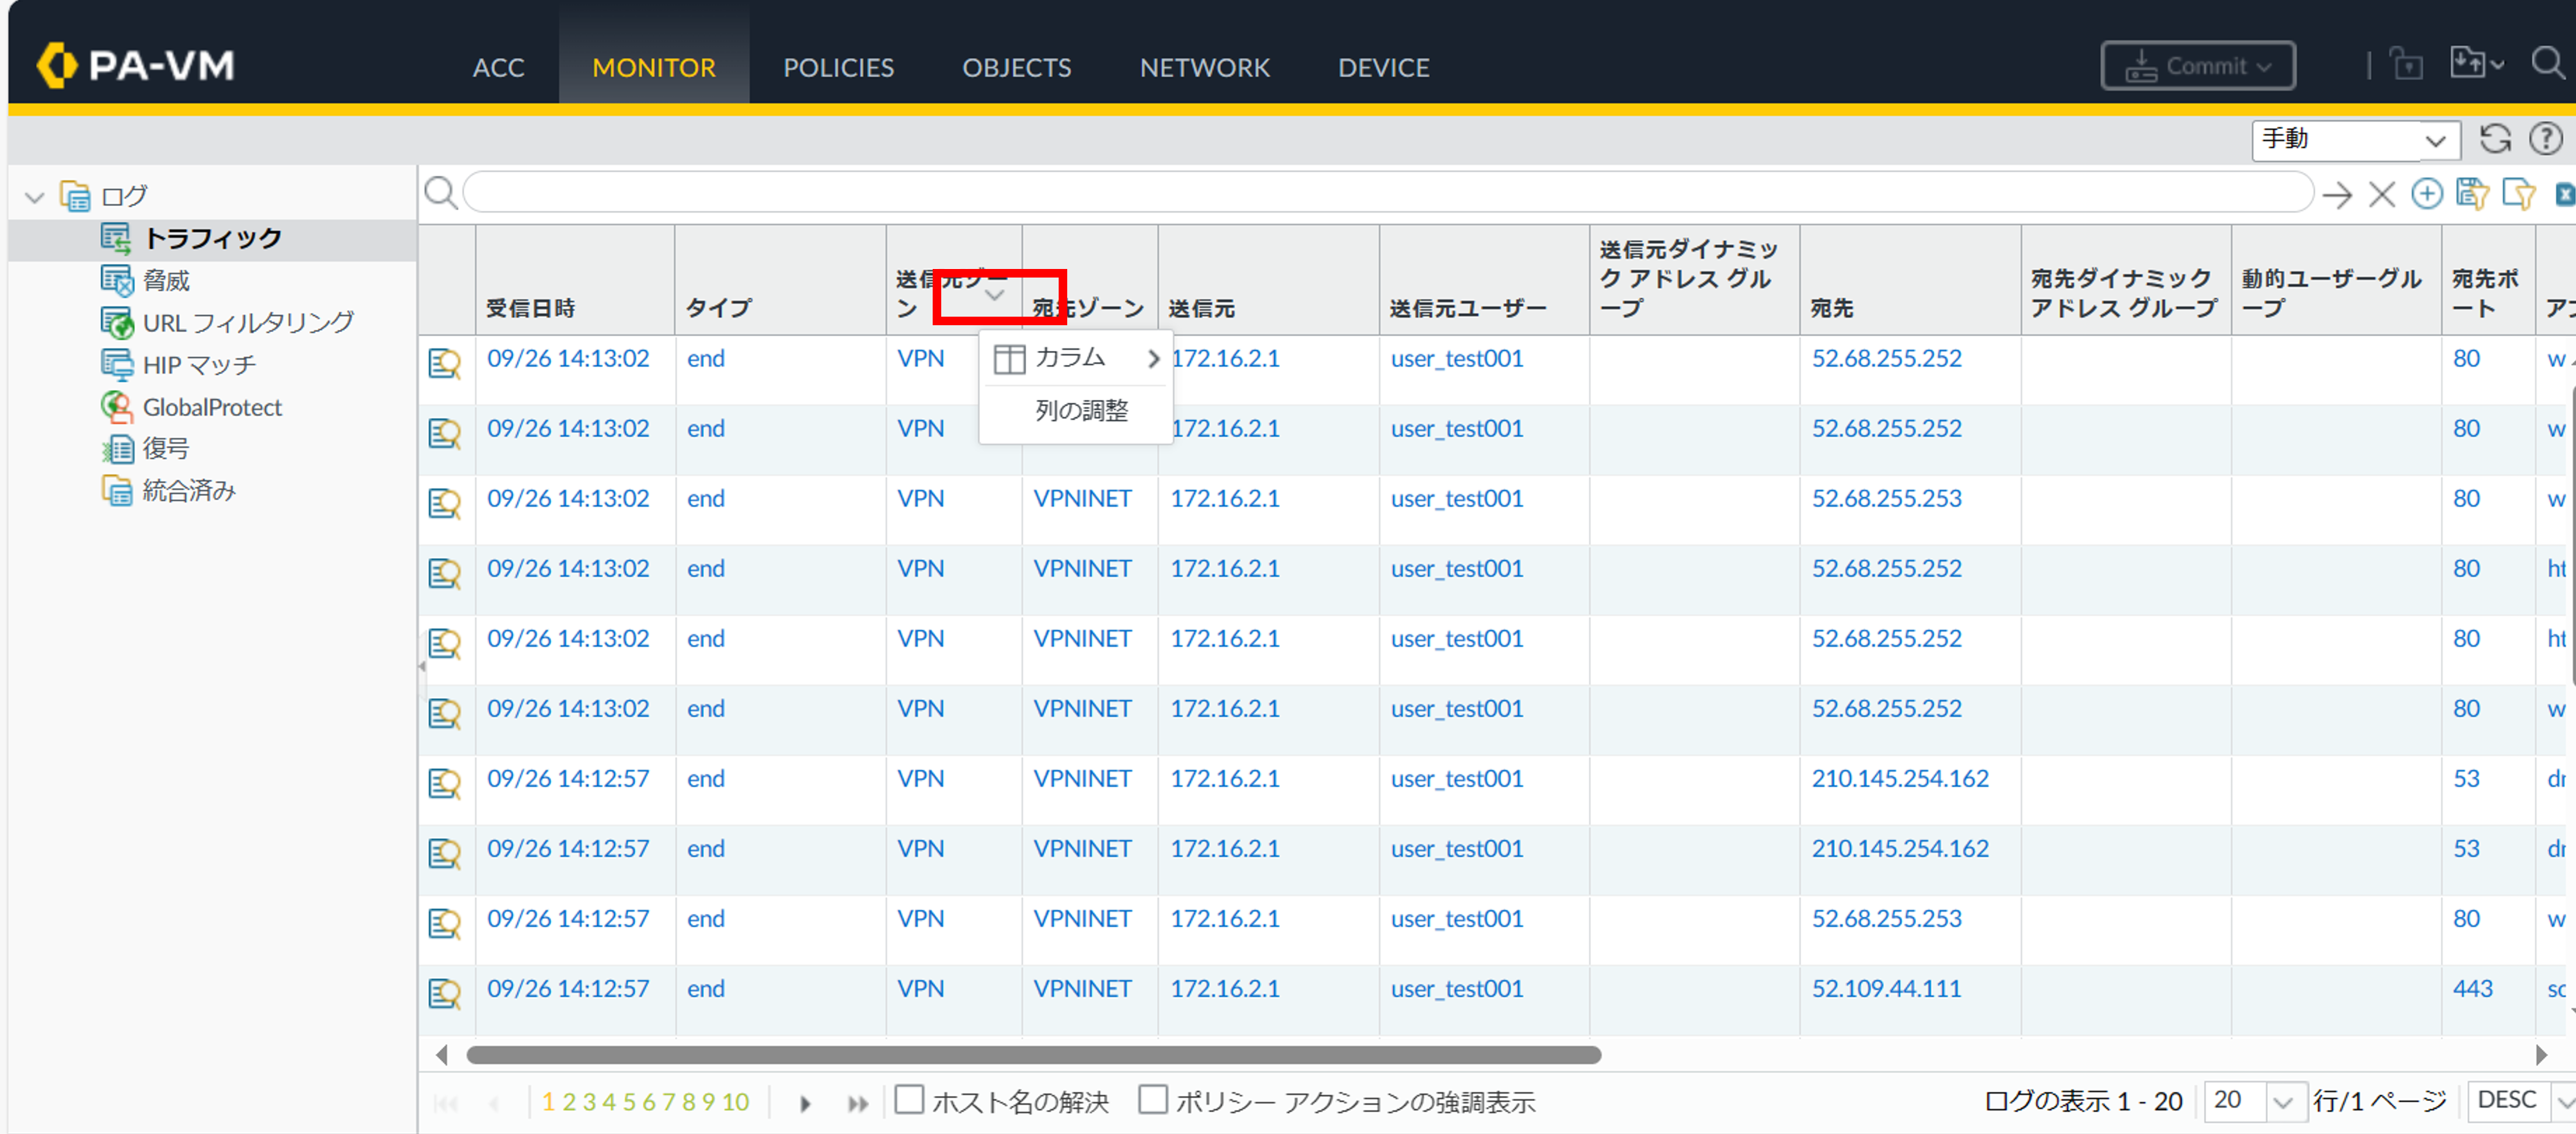Click the save filter icon

click(2472, 193)
